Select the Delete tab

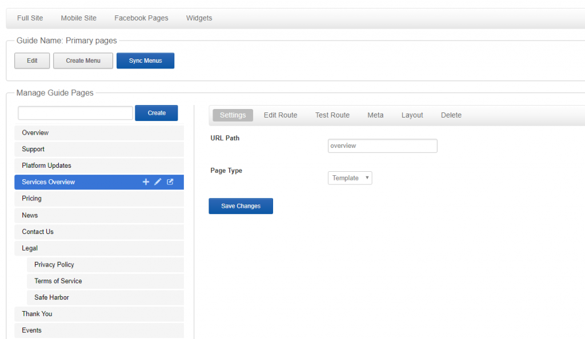coord(451,115)
